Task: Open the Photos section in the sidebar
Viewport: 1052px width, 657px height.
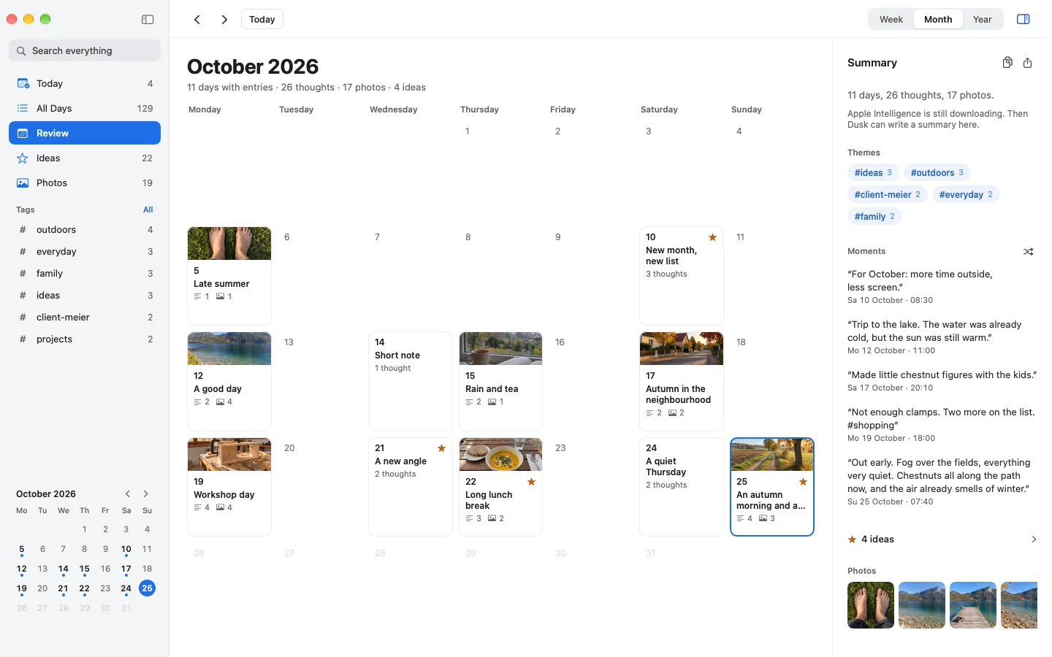Action: (85, 183)
